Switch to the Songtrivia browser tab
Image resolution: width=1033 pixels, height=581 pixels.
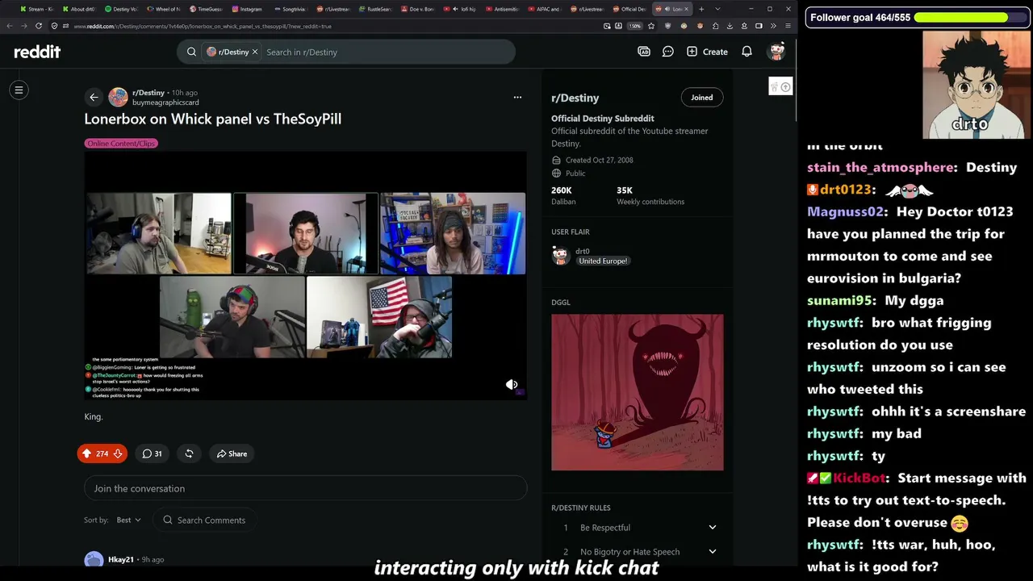[x=290, y=9]
